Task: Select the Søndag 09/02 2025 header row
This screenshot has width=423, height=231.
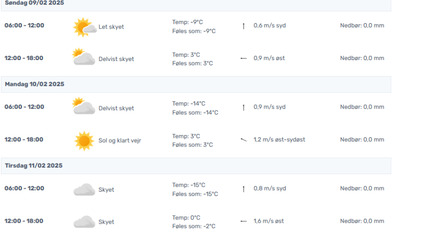Action: coord(196,4)
